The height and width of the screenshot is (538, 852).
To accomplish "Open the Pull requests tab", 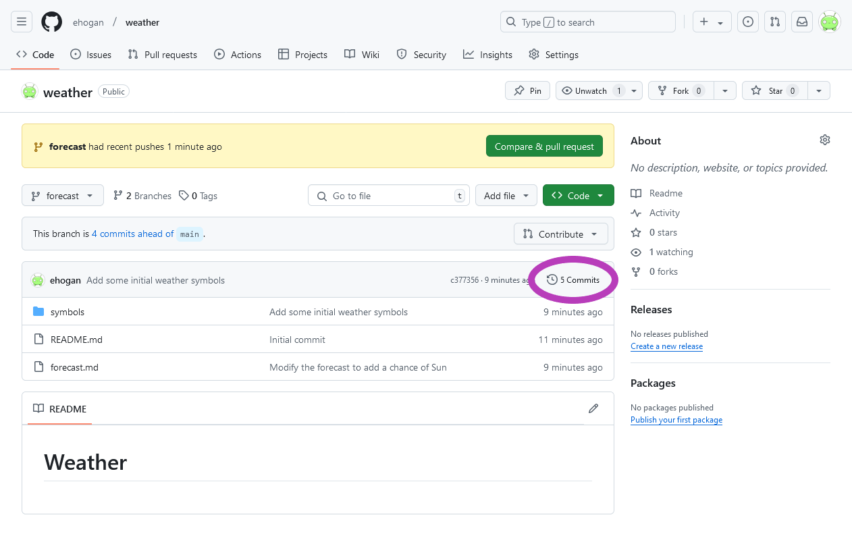I will click(x=163, y=55).
